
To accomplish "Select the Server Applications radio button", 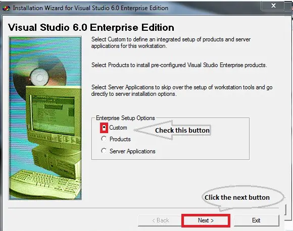I will (104, 151).
